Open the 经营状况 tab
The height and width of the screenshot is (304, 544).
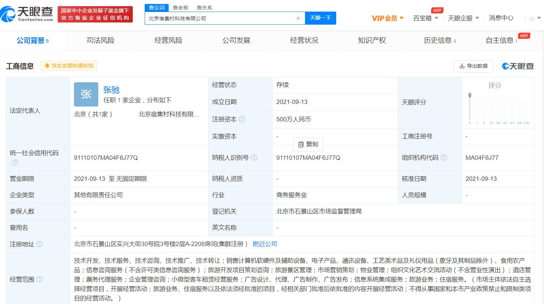click(x=304, y=41)
